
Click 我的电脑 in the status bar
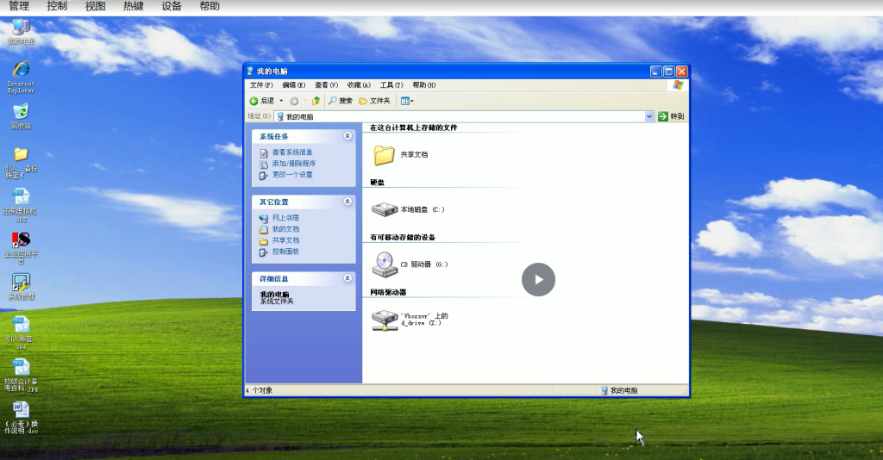(619, 390)
